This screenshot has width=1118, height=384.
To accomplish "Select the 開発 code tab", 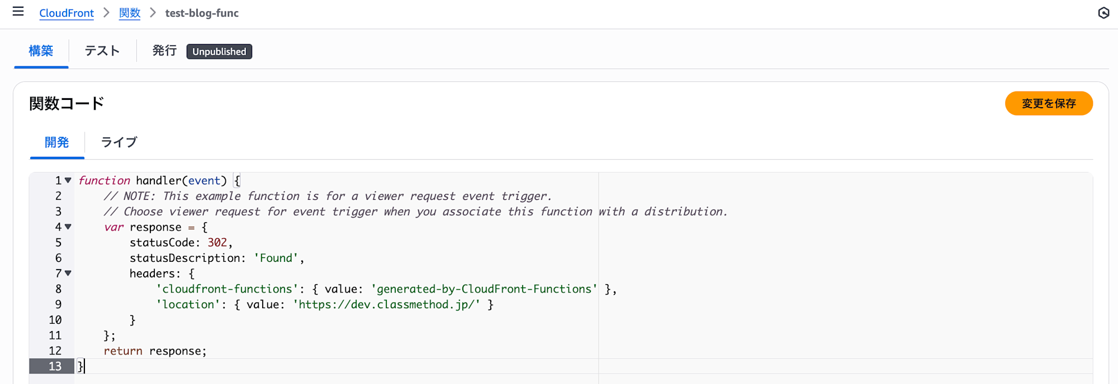I will click(56, 142).
